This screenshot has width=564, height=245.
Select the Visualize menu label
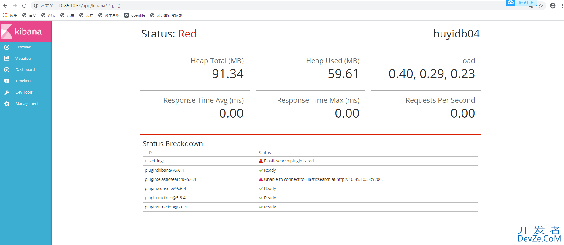pos(23,59)
